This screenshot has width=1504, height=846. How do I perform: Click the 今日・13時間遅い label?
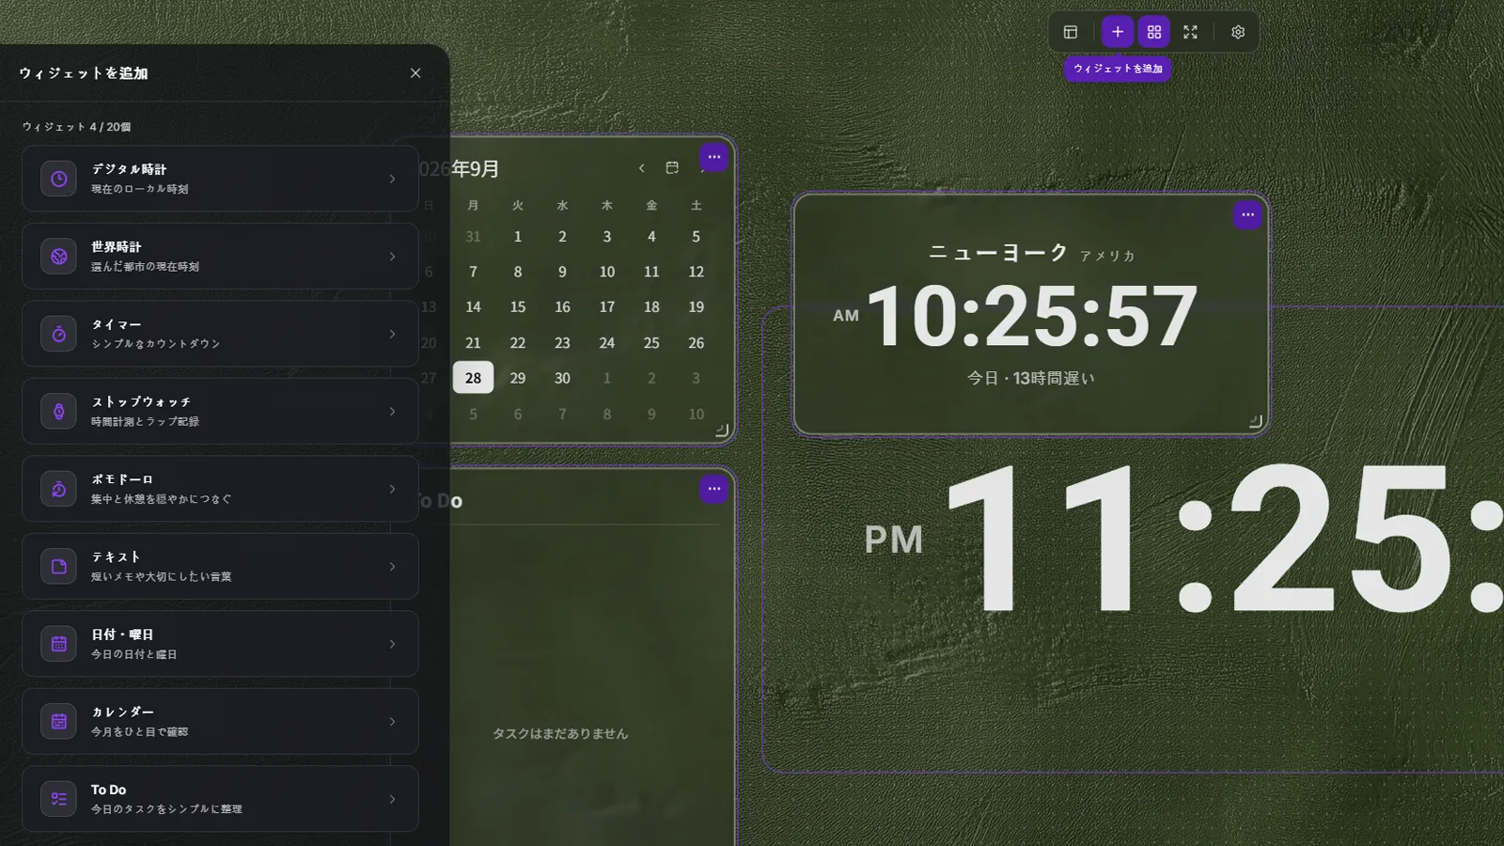tap(1031, 378)
